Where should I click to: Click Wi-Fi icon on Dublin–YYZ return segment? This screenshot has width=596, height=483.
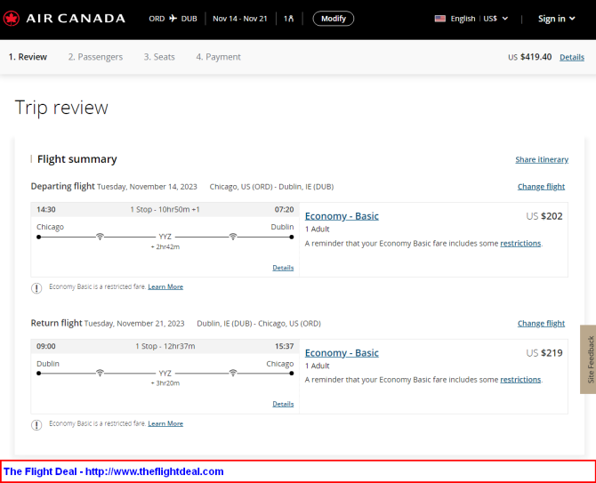click(100, 373)
